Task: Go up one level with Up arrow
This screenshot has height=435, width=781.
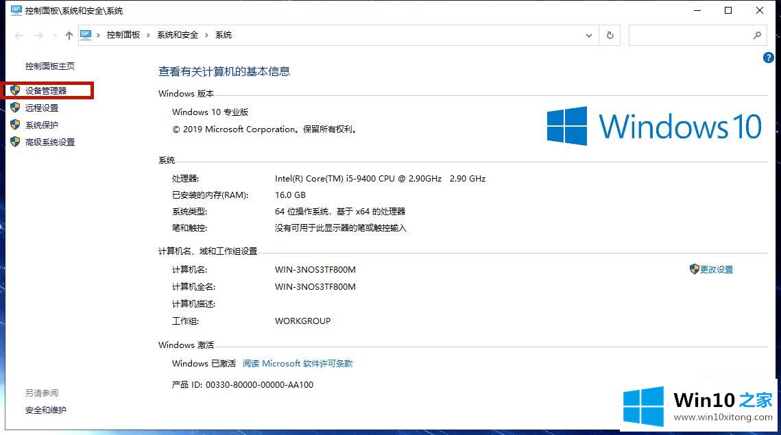Action: click(69, 36)
